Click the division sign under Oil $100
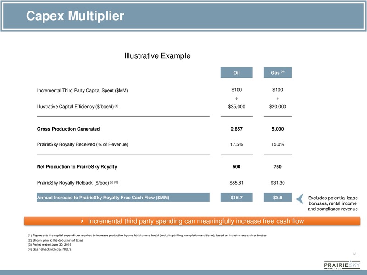 pos(237,99)
